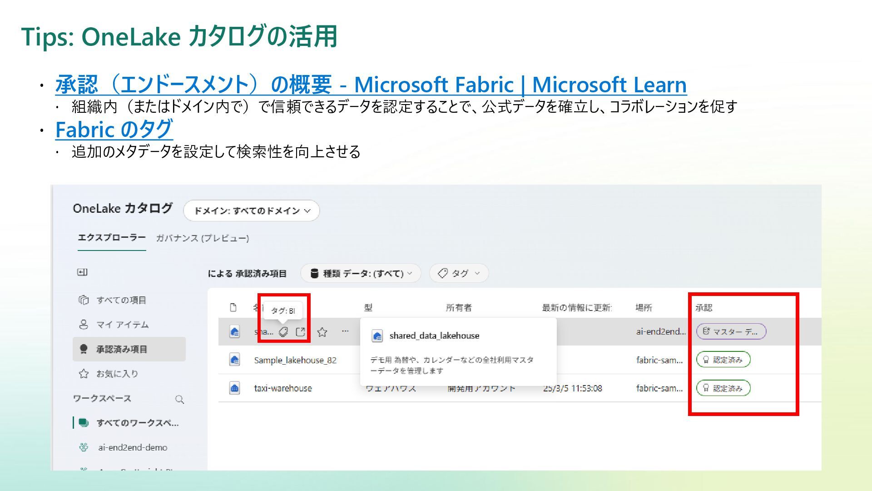Click the マスター データ endorsement badge

point(731,331)
